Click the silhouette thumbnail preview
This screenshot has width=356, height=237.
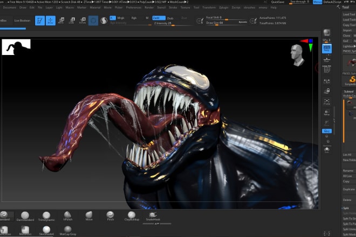tap(16, 47)
